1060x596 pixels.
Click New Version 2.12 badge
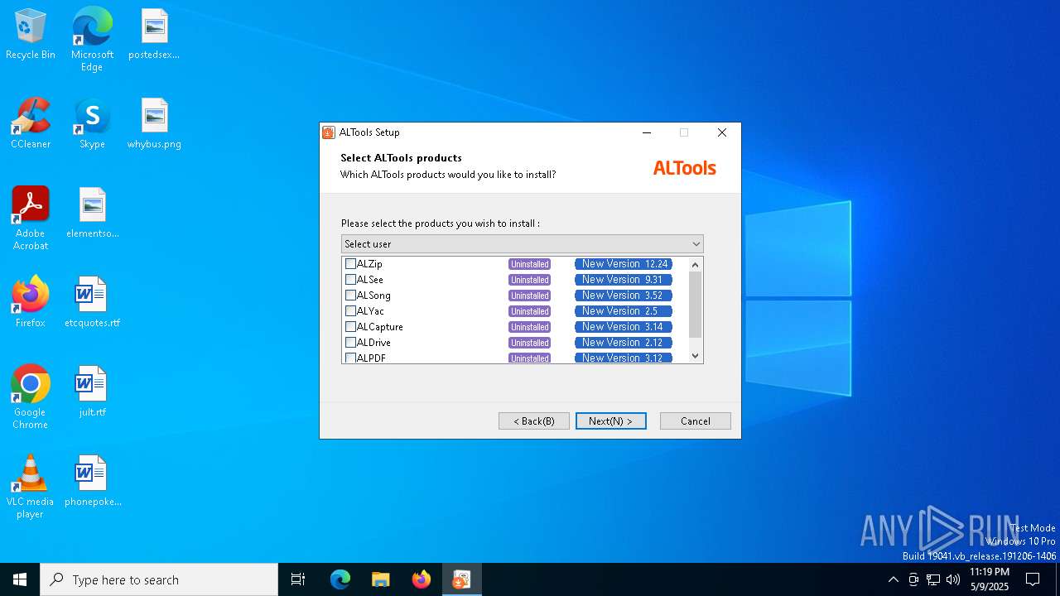pos(624,343)
